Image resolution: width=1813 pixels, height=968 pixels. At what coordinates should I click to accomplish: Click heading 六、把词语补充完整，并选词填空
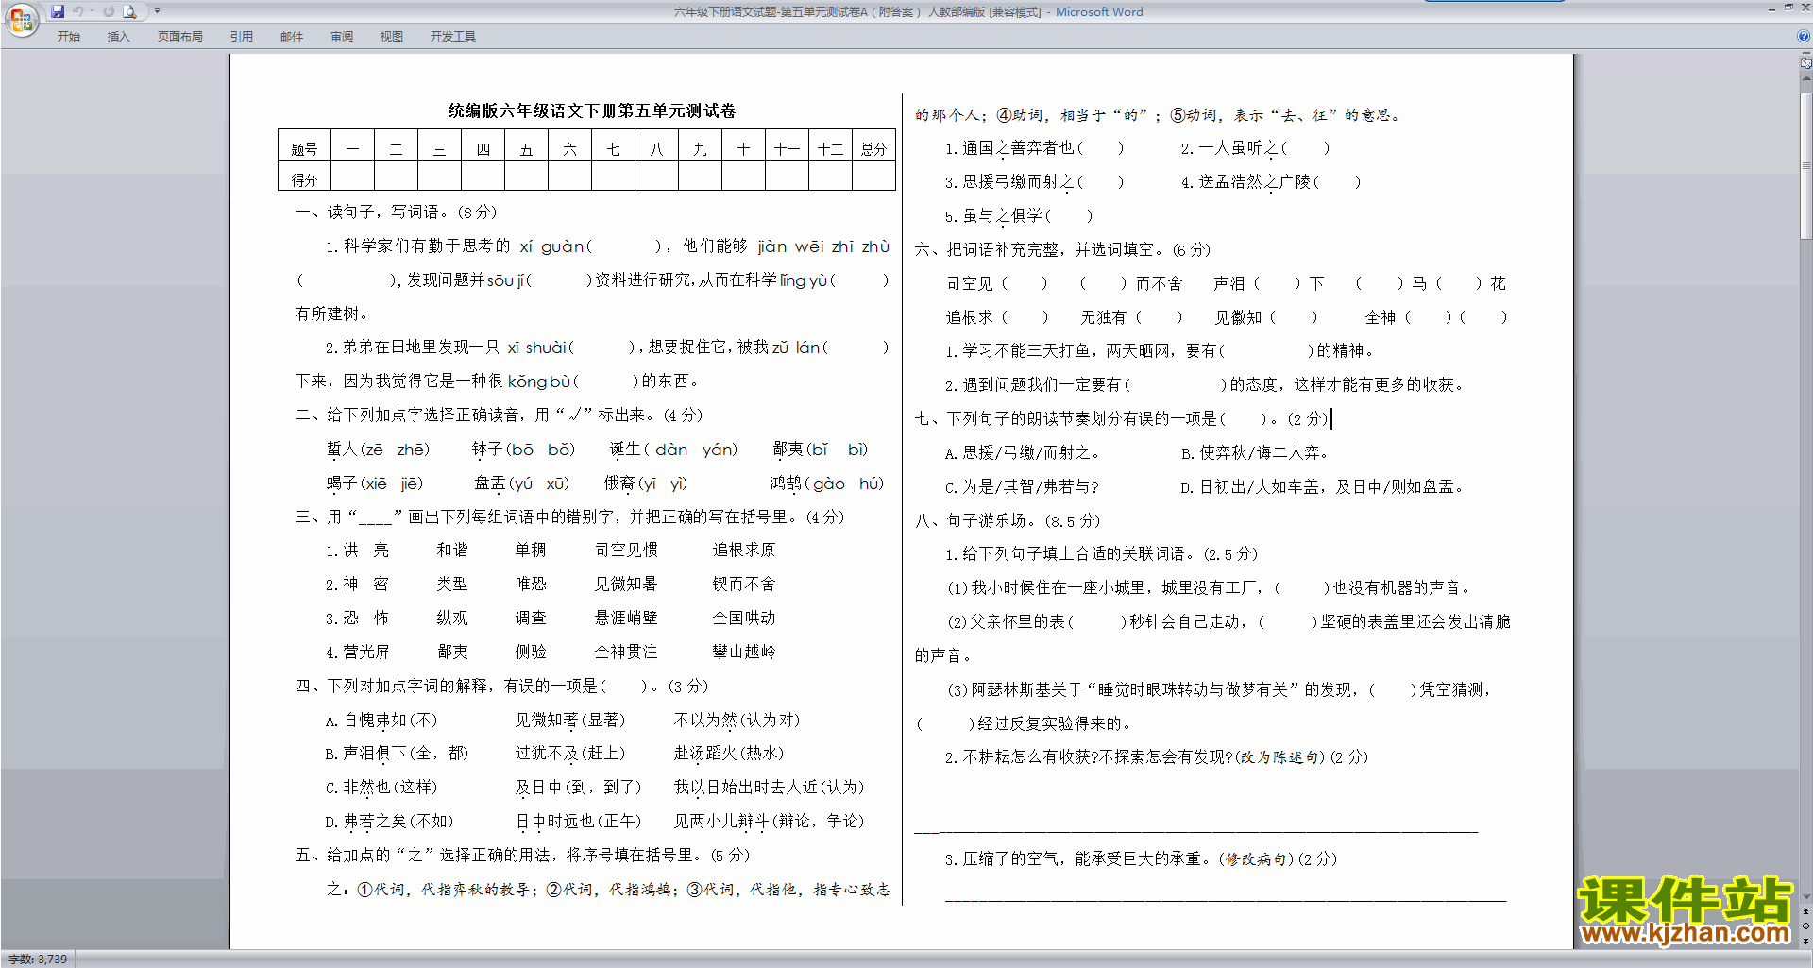(1062, 250)
